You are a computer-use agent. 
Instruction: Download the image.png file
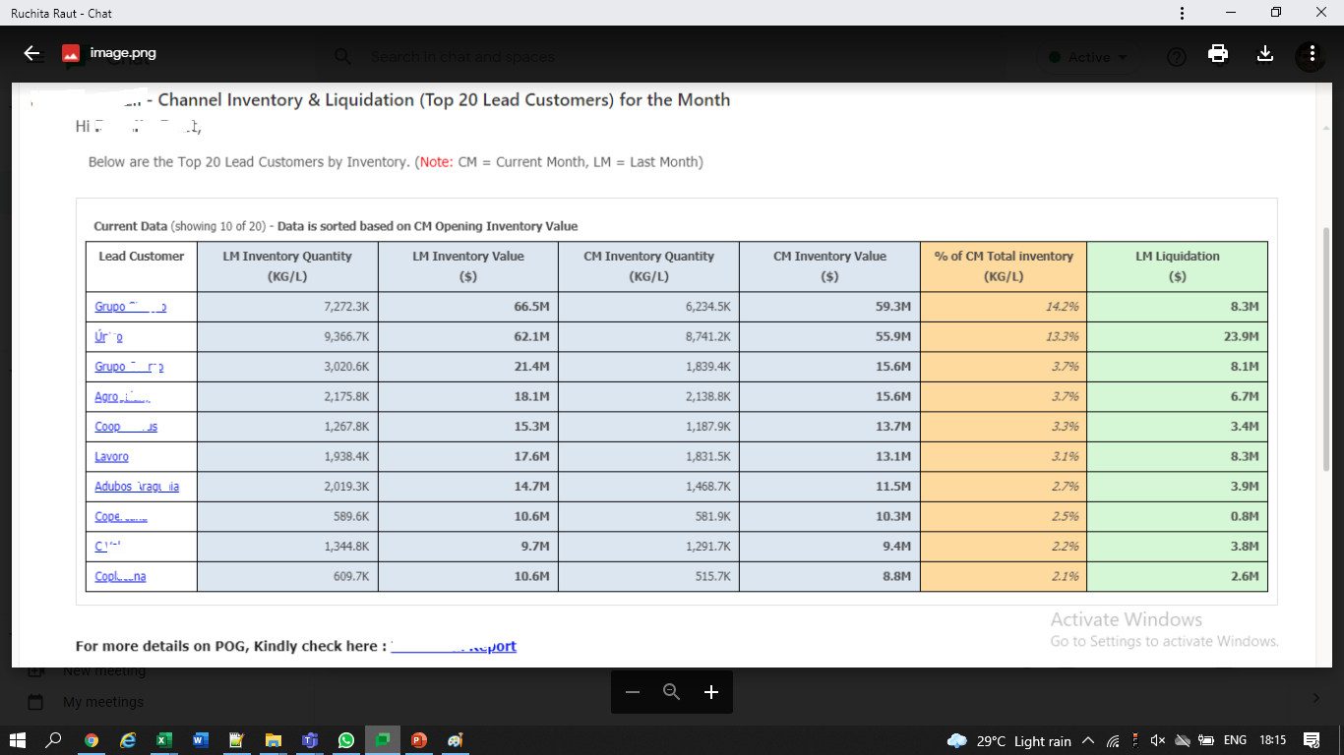tap(1265, 54)
